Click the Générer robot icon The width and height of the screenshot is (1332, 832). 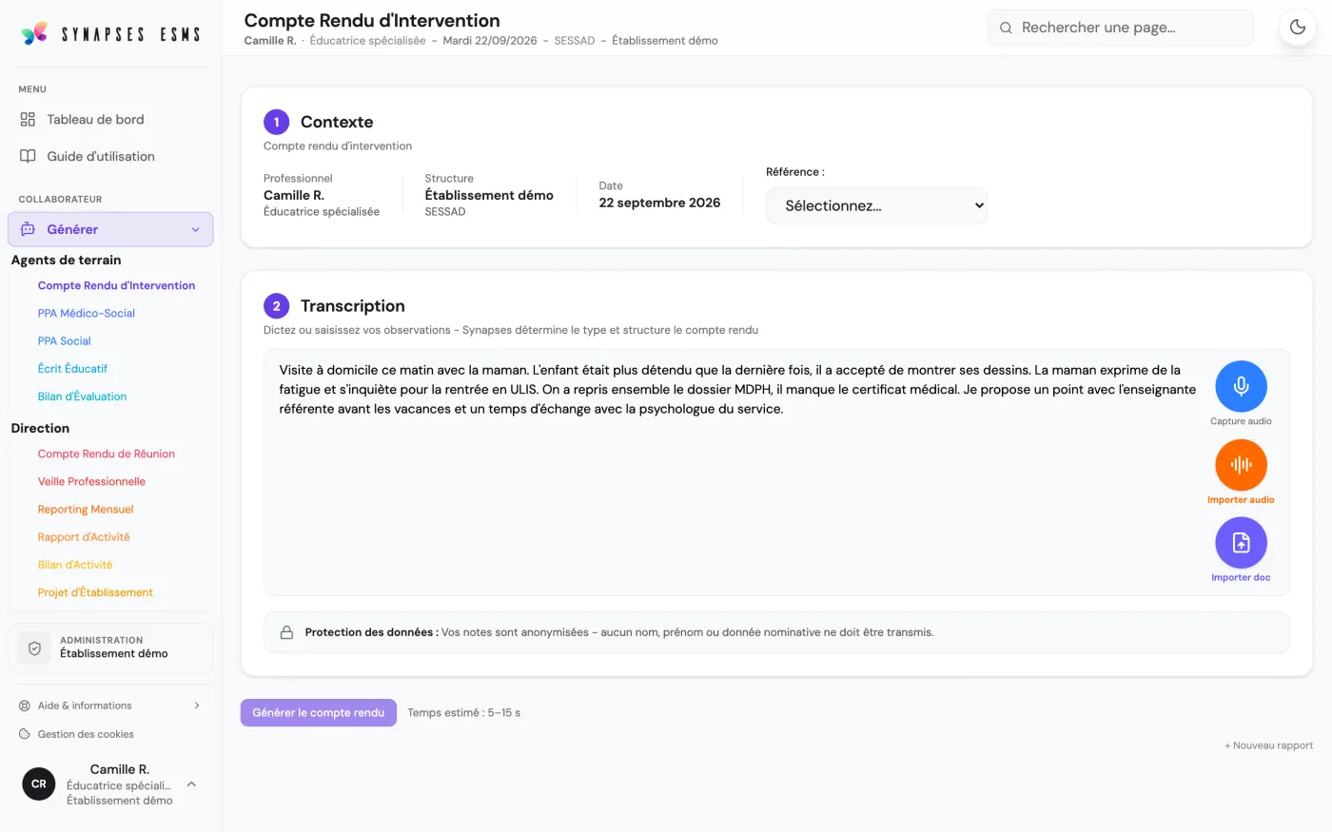(28, 229)
